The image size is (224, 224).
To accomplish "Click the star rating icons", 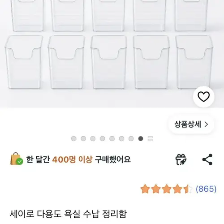I will coord(167,189).
